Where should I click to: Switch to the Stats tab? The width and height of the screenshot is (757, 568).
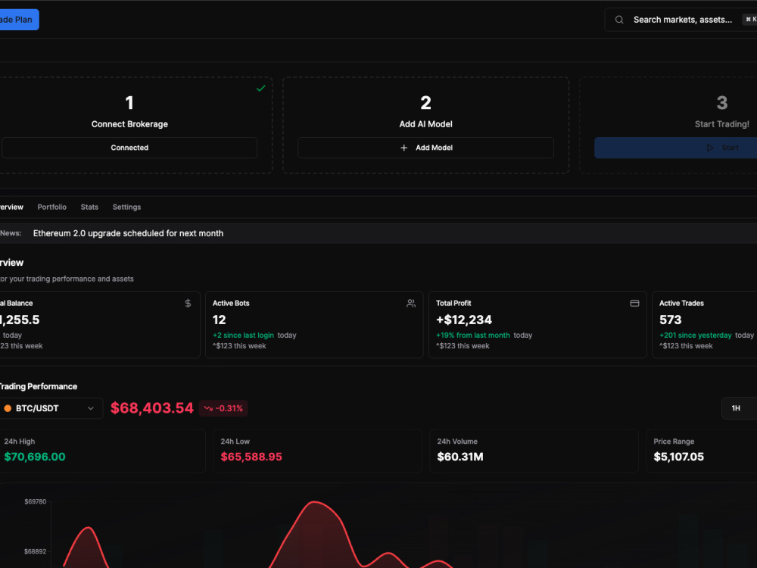[x=89, y=208]
